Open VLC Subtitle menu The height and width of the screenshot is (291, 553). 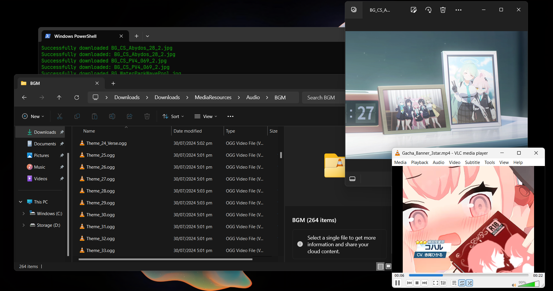[472, 163]
